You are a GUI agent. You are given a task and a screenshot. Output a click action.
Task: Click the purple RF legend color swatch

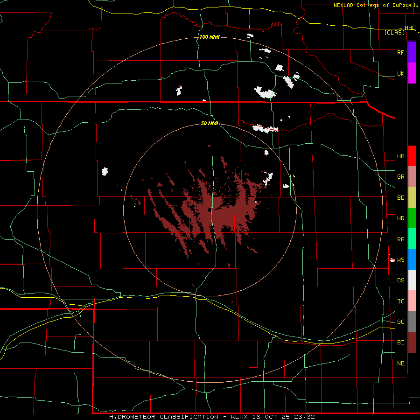[x=412, y=52]
